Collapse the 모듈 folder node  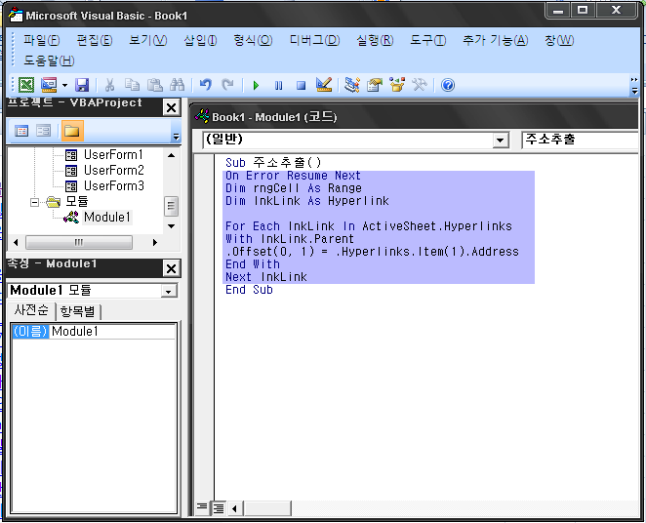pos(34,202)
